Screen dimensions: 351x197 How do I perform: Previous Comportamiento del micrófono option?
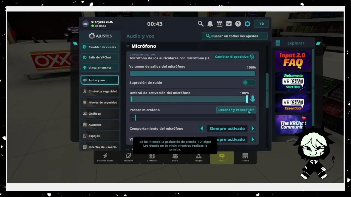202,129
